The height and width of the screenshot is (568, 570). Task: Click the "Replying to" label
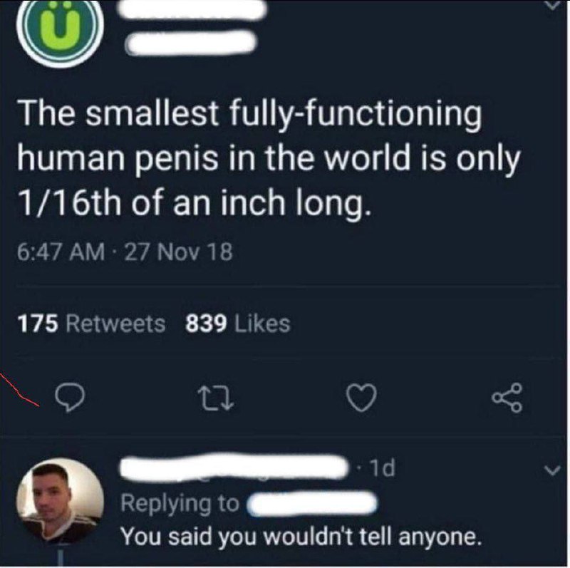(x=179, y=503)
